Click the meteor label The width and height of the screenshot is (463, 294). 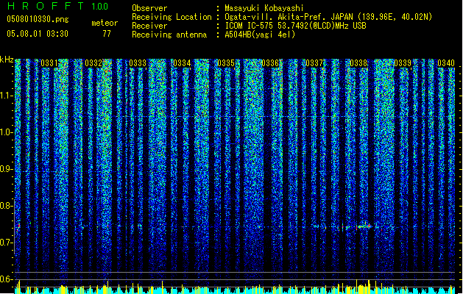coord(105,23)
